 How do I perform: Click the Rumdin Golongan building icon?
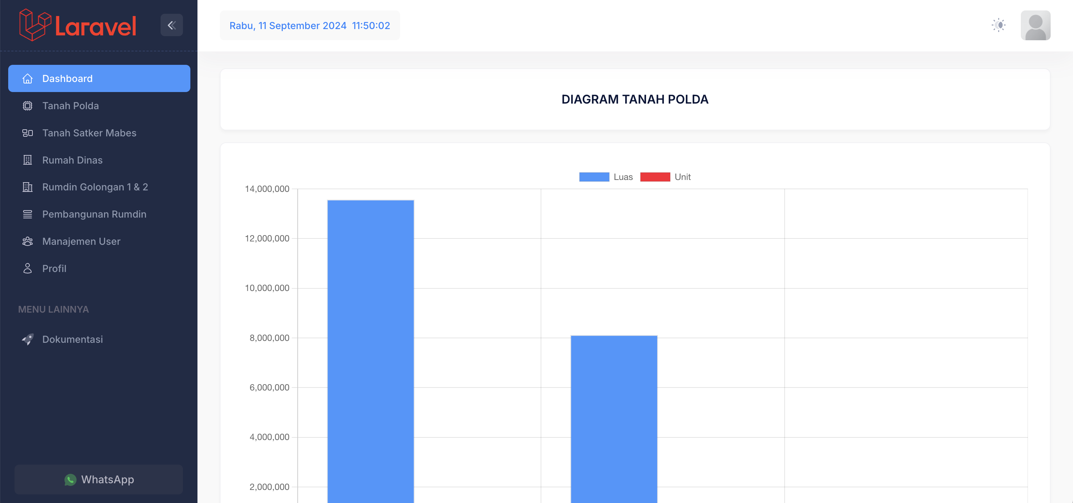(x=28, y=187)
